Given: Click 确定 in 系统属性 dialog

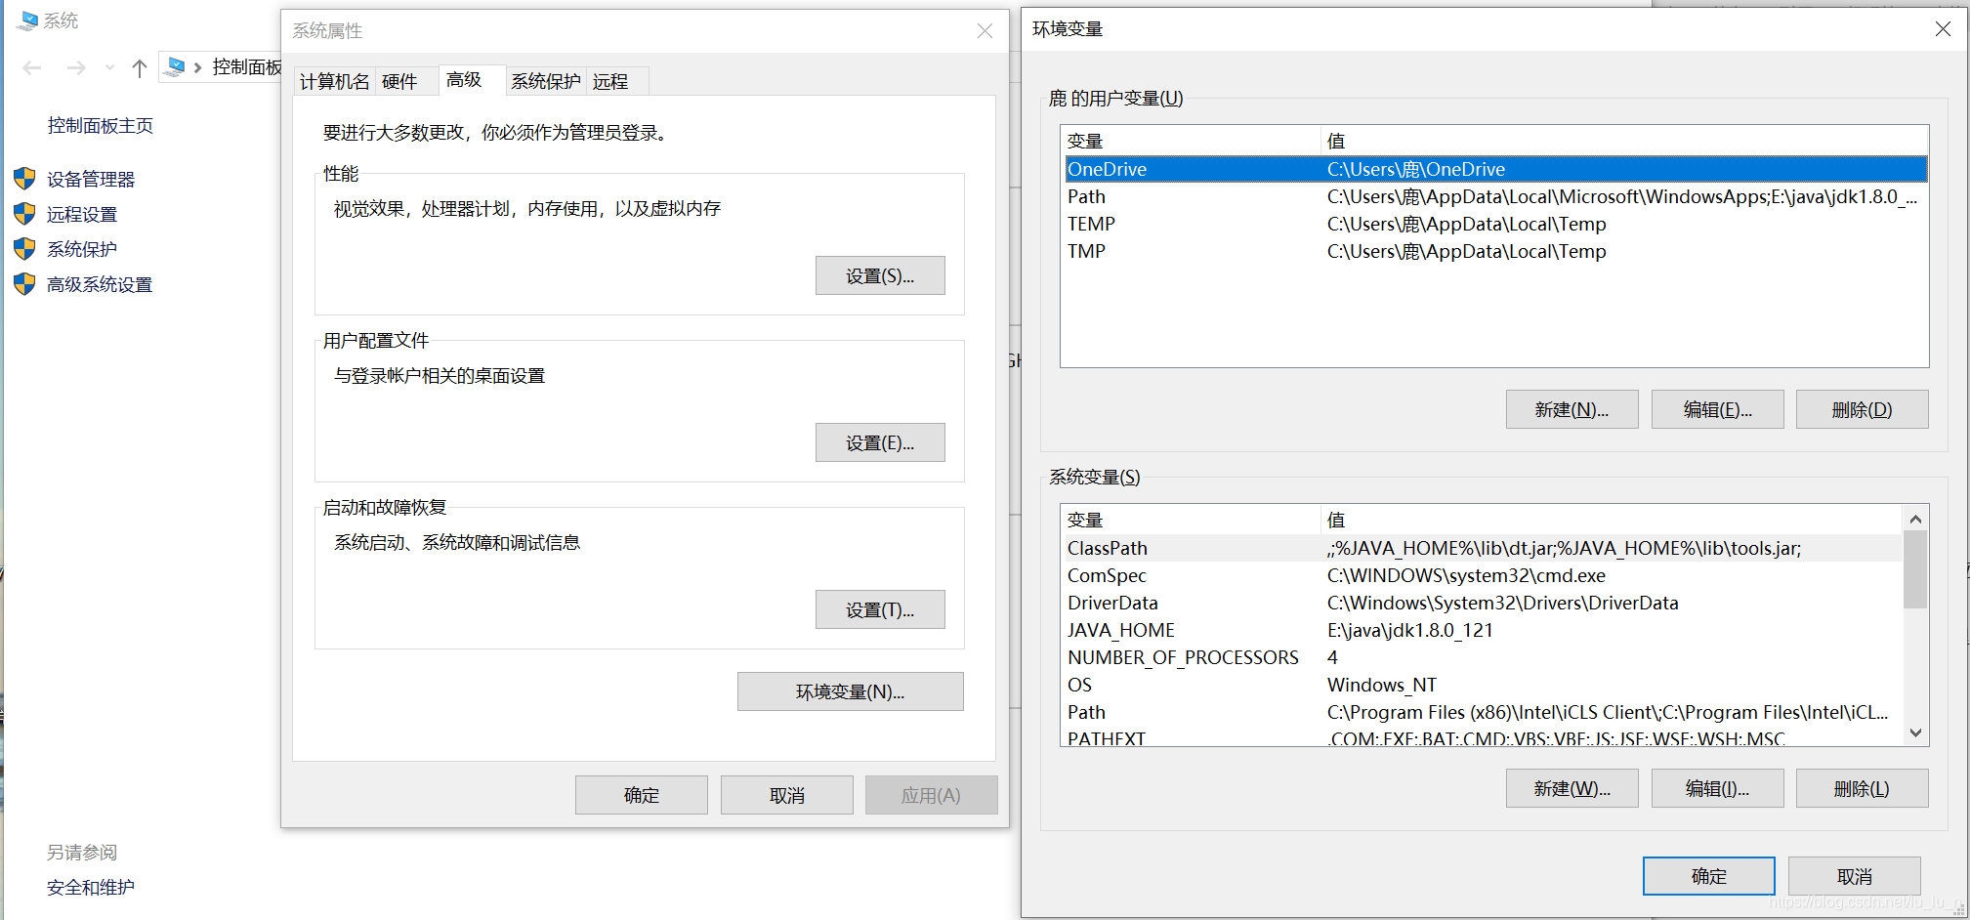Looking at the screenshot, I should pos(641,795).
